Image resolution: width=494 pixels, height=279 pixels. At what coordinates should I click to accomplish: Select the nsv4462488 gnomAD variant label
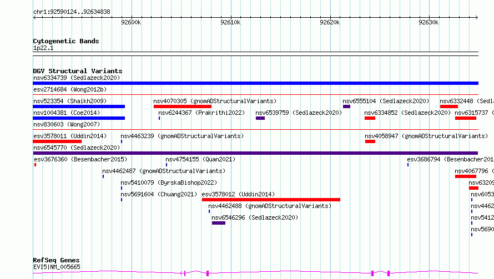click(270, 206)
